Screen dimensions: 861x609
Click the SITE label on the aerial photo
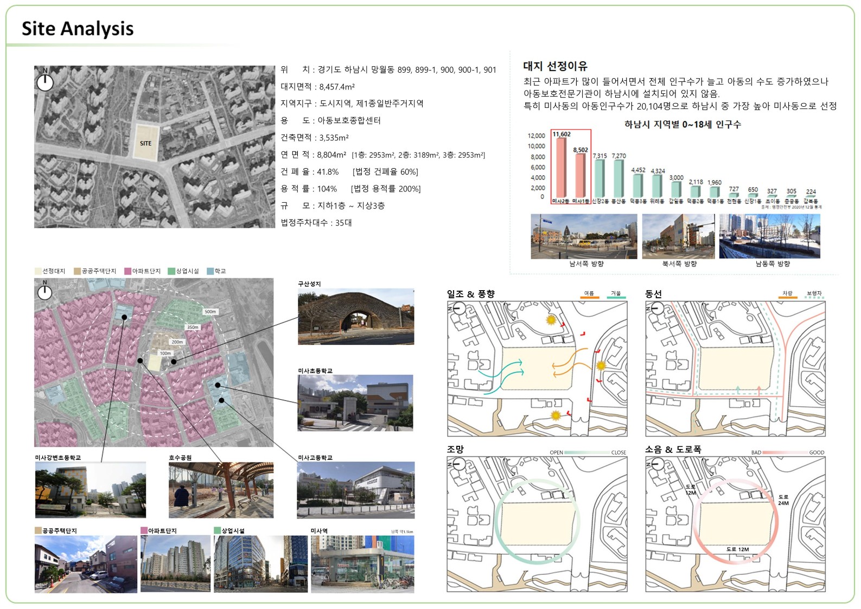coord(145,144)
